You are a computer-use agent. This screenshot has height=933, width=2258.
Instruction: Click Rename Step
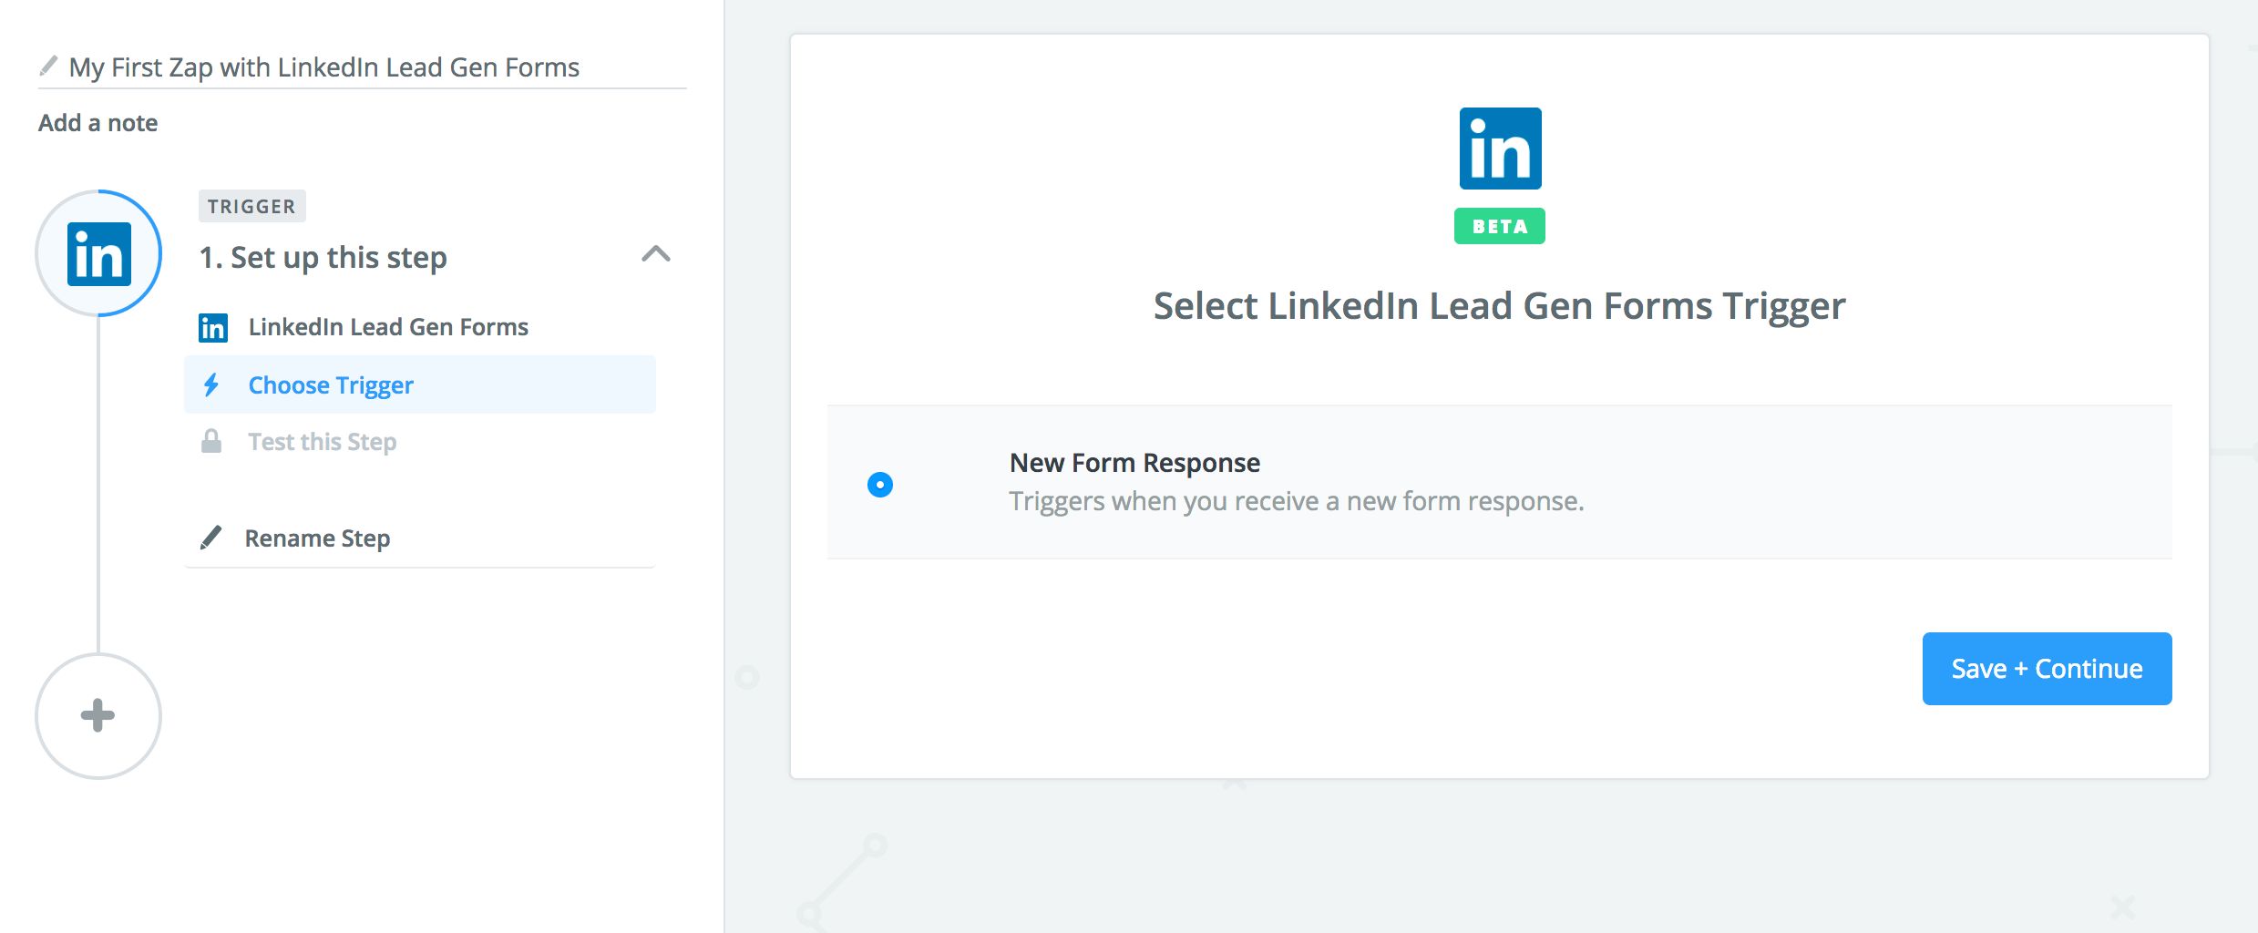click(317, 537)
